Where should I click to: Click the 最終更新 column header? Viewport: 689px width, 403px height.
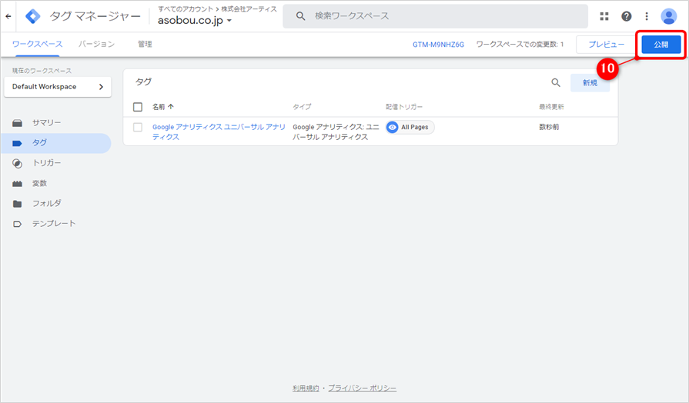pos(551,107)
